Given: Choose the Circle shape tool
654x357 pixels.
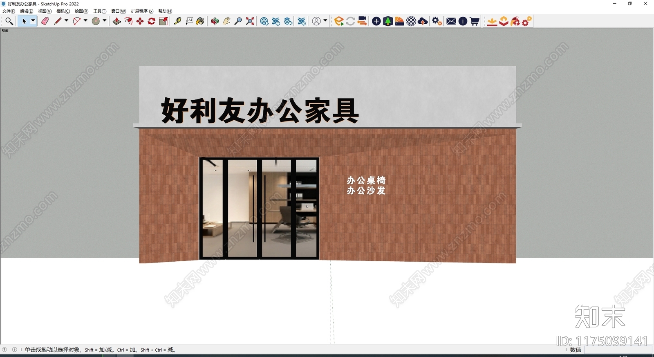Looking at the screenshot, I should point(96,21).
